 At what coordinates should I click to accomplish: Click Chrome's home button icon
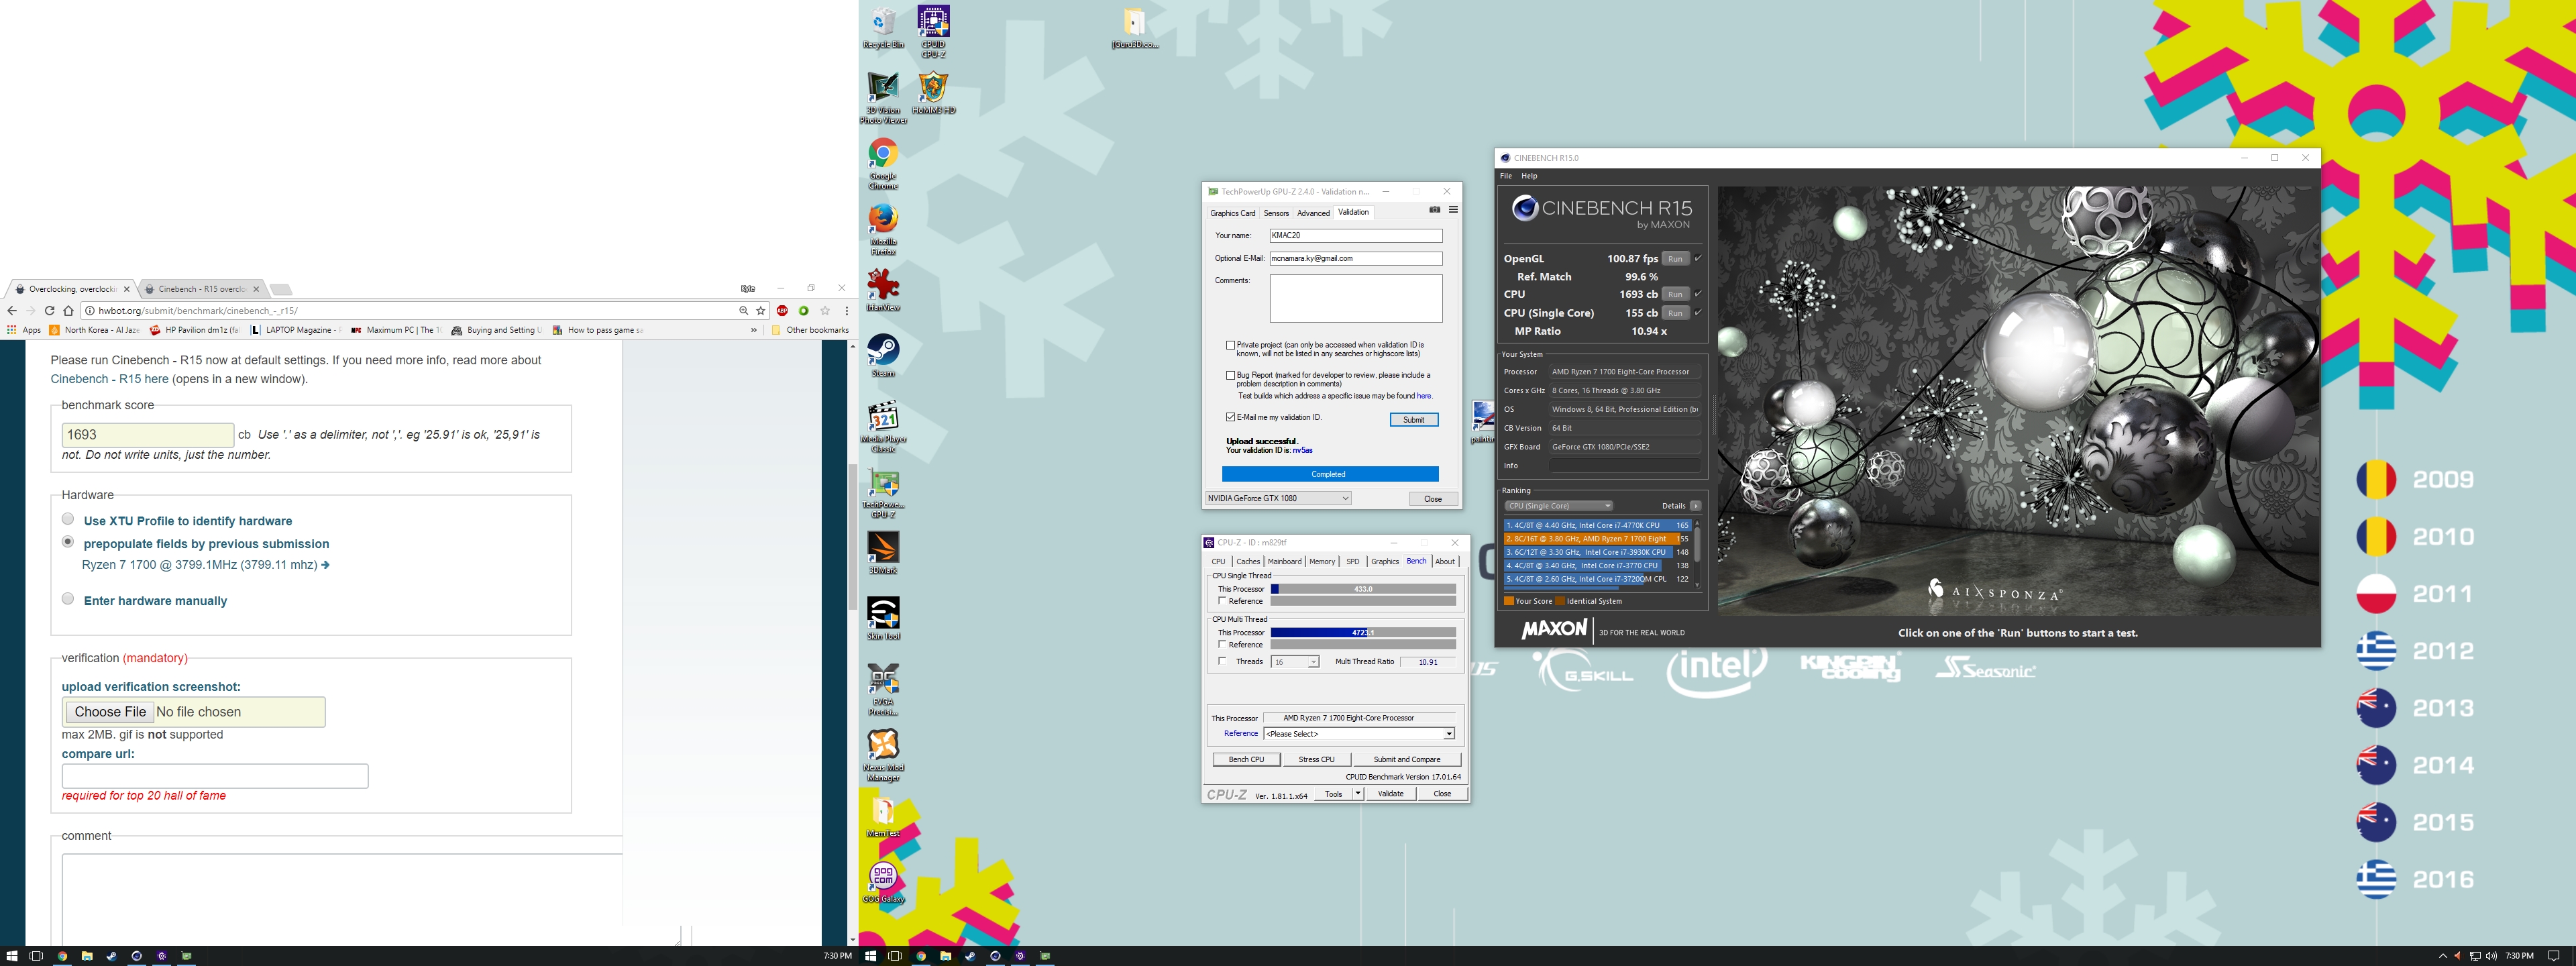[68, 311]
